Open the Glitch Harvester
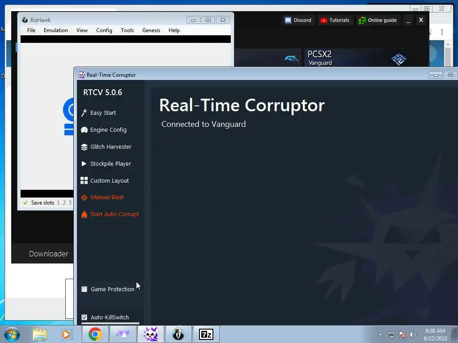This screenshot has width=458, height=343. click(x=111, y=146)
